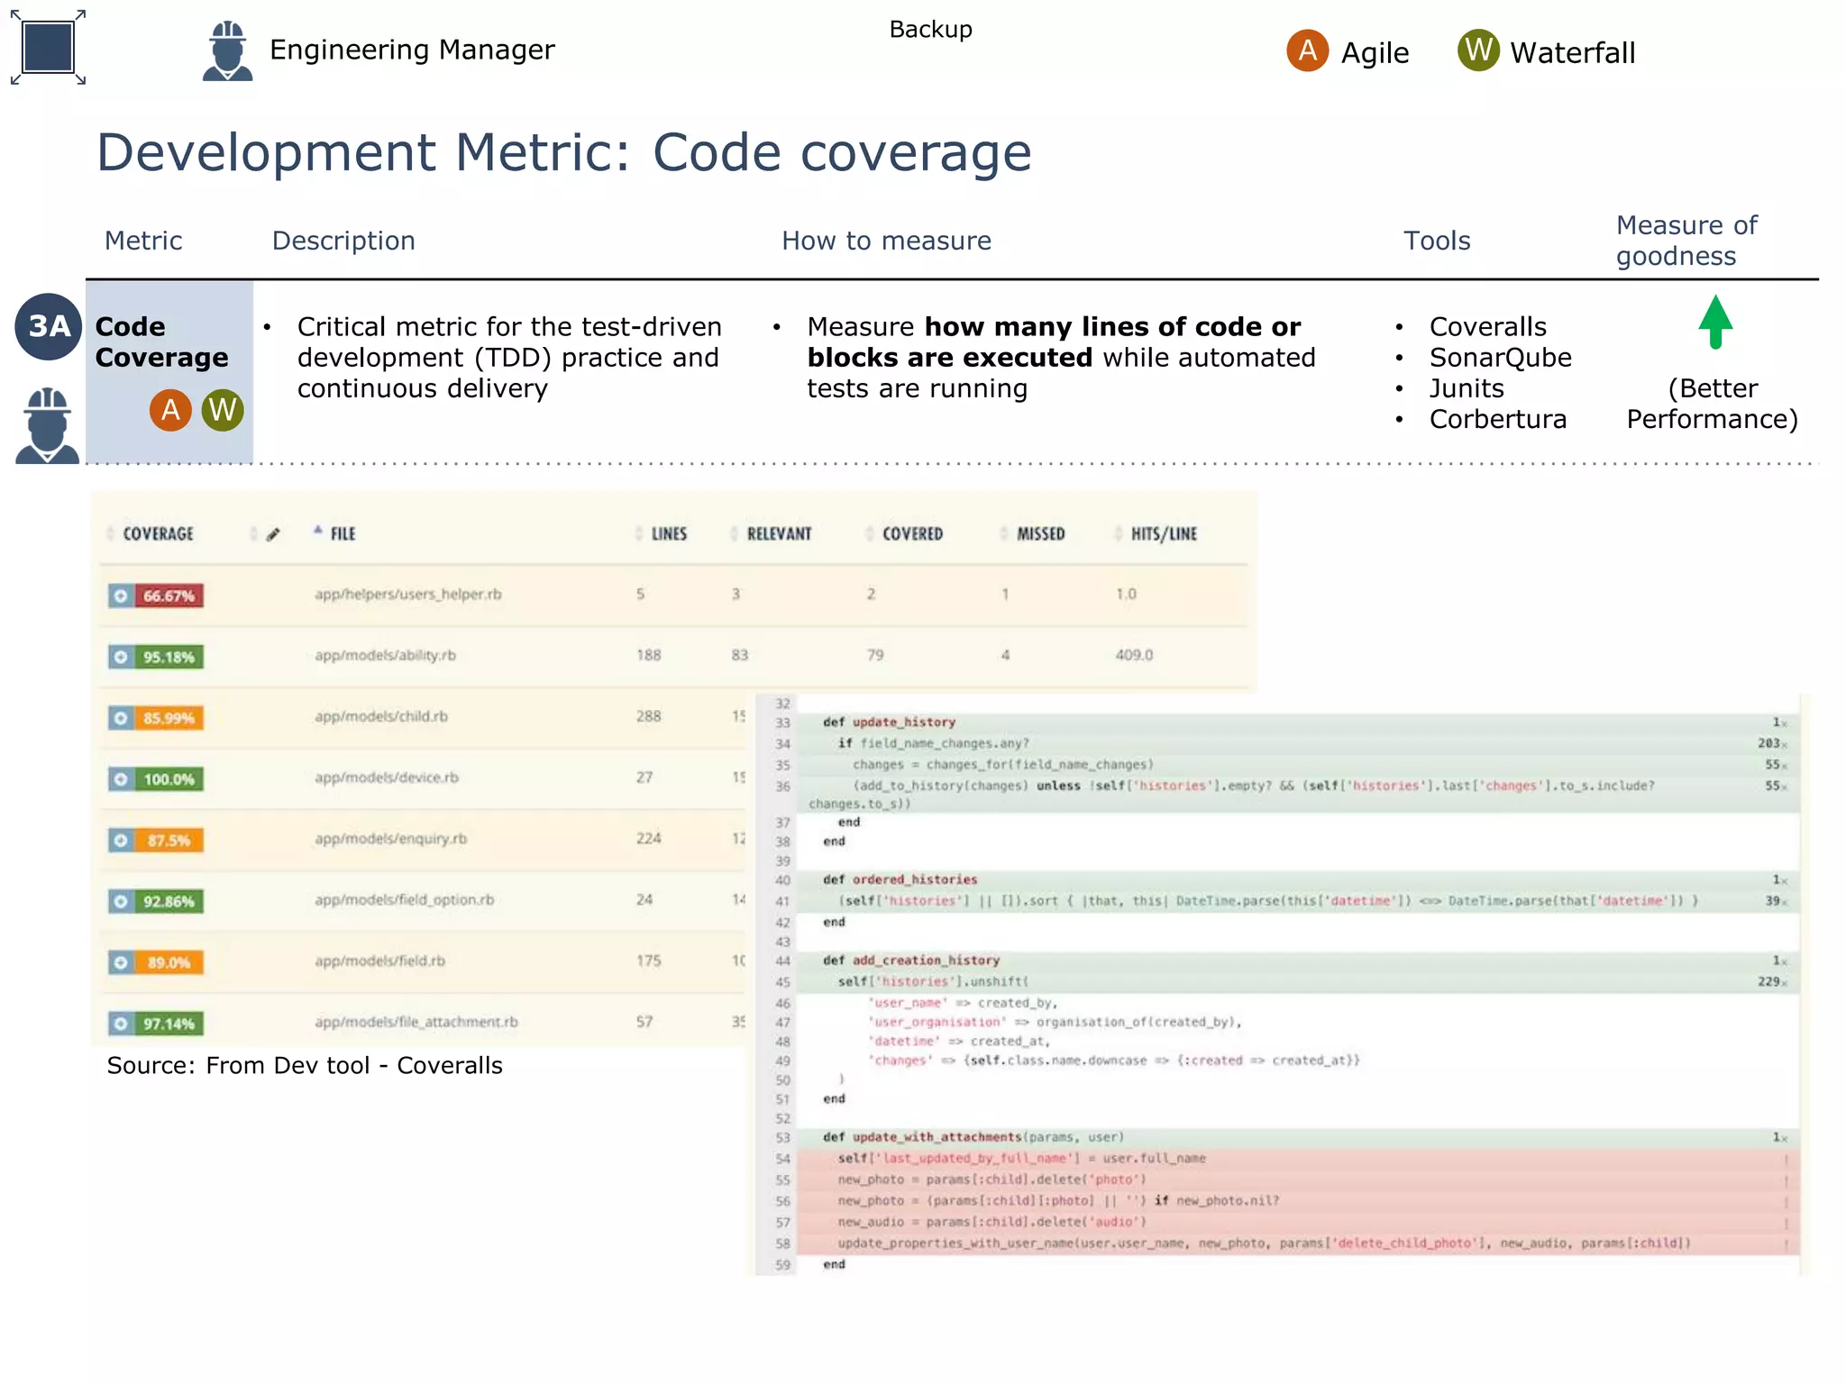Screen dimensions: 1846x1384
Task: Click the RELEVANT column header
Action: tap(779, 534)
